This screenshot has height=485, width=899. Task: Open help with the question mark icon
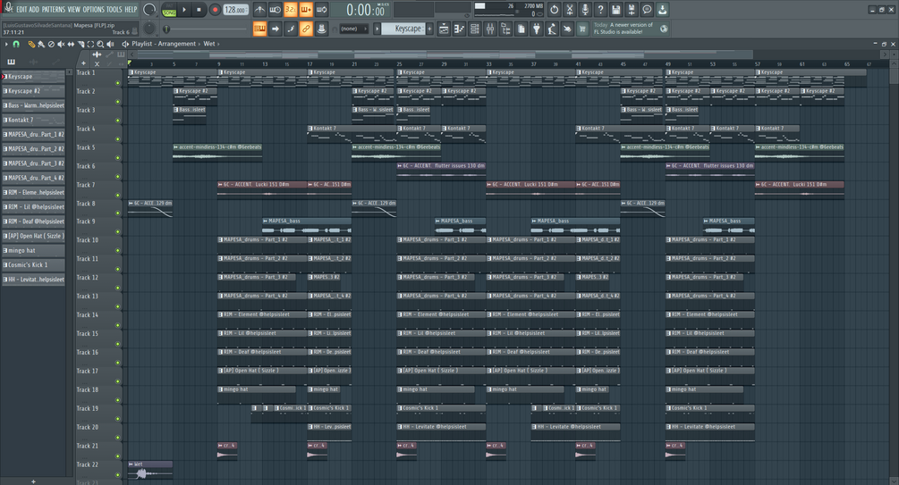click(600, 10)
